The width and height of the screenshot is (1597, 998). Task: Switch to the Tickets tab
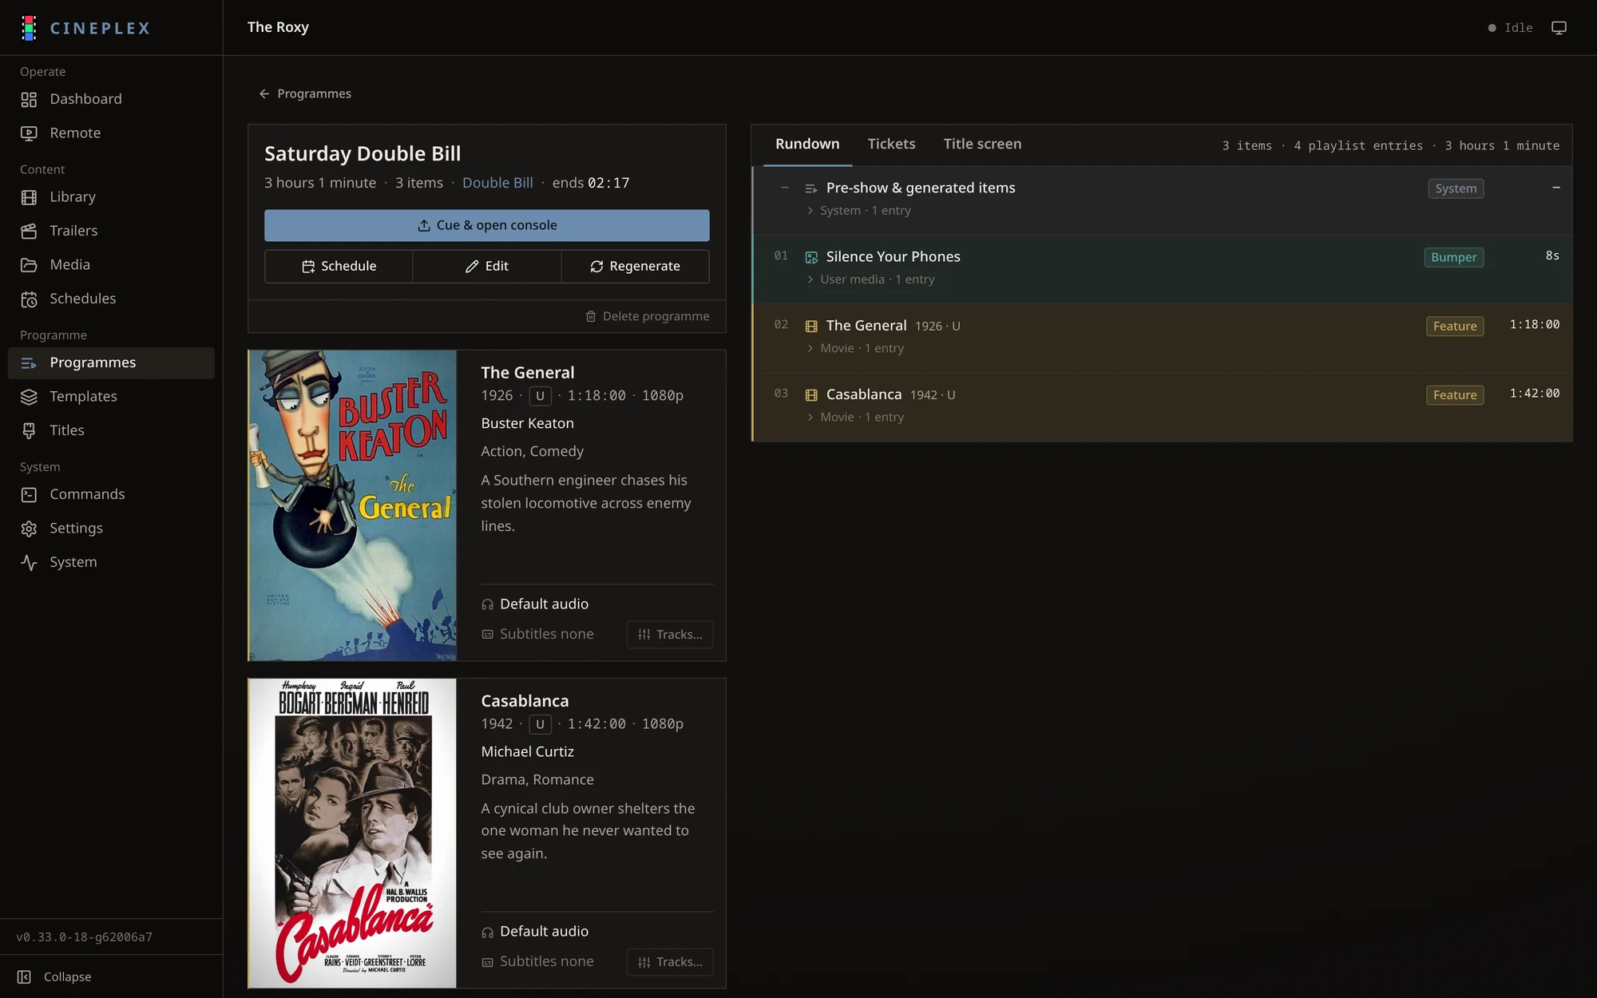pyautogui.click(x=891, y=145)
